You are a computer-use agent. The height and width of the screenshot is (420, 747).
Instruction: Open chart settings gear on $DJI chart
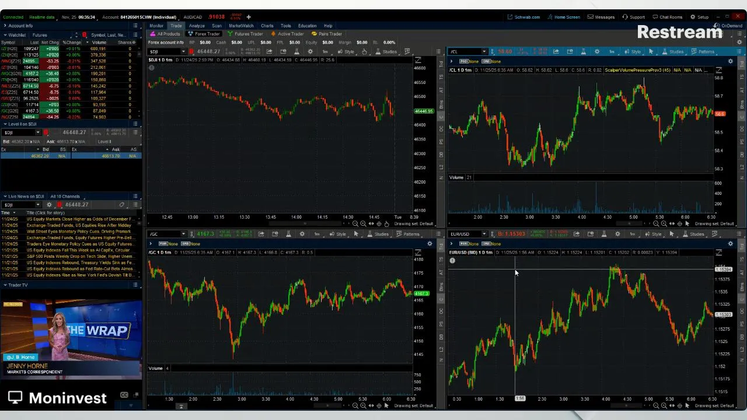(310, 51)
